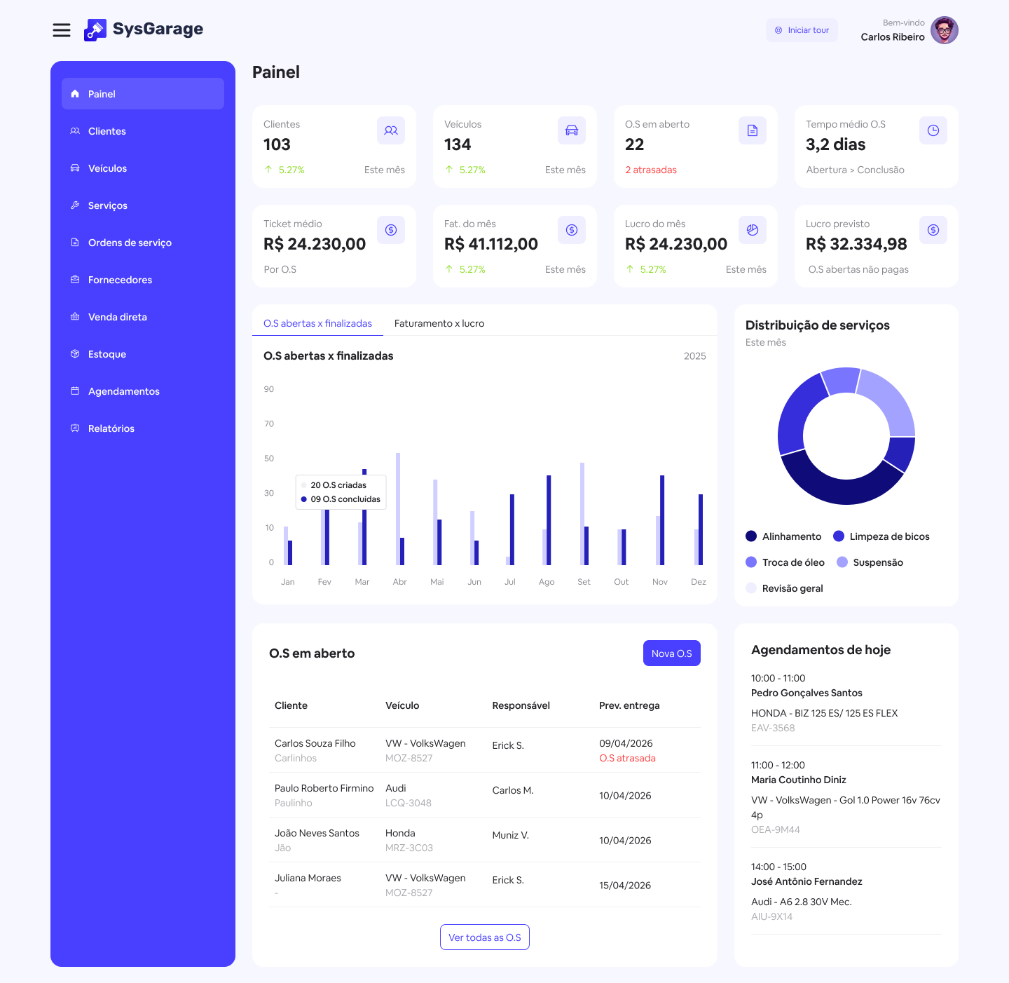Select O.S abertas x finalizadas tab

tap(317, 323)
